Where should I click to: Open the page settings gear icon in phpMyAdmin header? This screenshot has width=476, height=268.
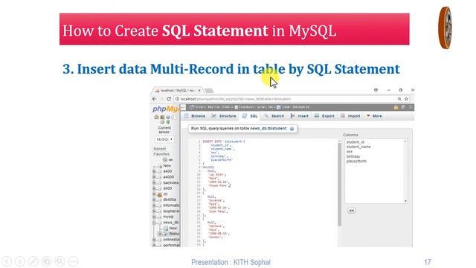(403, 107)
